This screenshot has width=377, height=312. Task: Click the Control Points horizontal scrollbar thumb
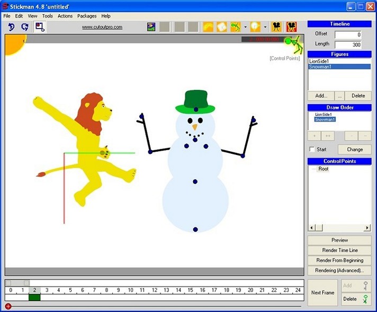point(319,227)
